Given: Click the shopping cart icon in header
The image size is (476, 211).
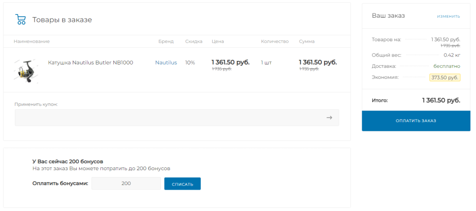Looking at the screenshot, I should click(20, 19).
